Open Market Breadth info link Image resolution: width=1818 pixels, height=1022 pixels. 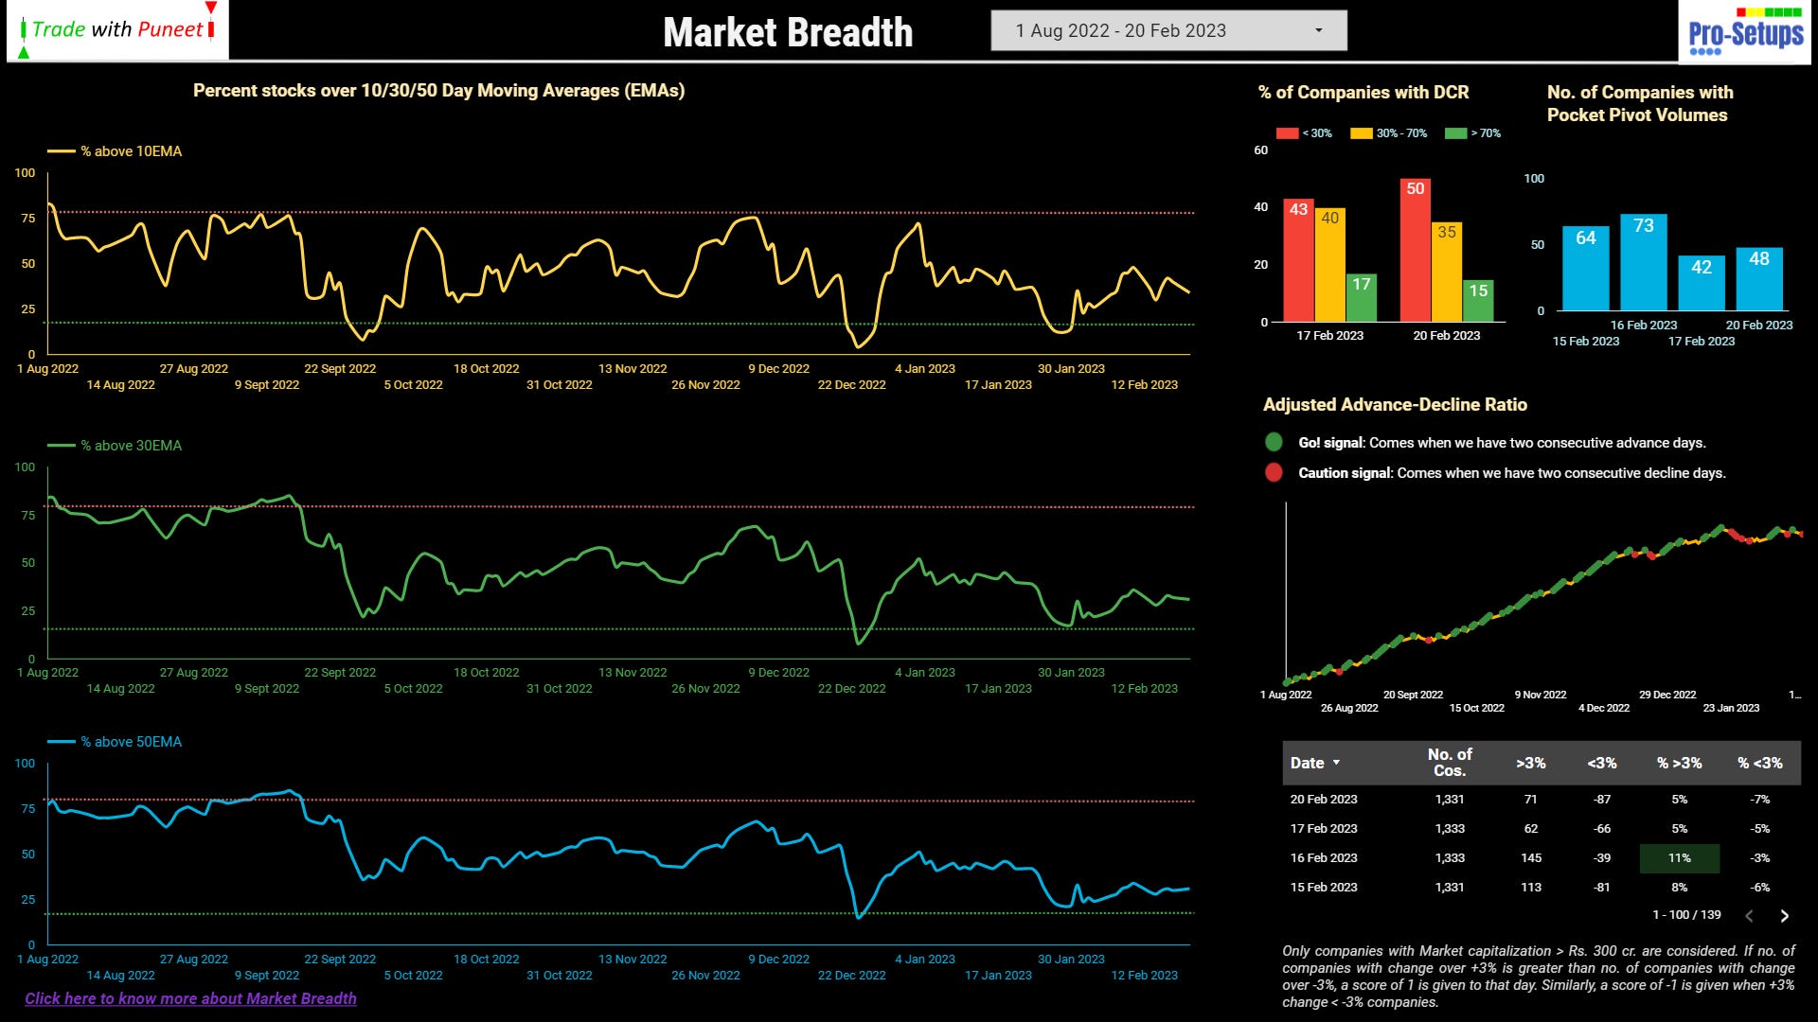(x=190, y=998)
